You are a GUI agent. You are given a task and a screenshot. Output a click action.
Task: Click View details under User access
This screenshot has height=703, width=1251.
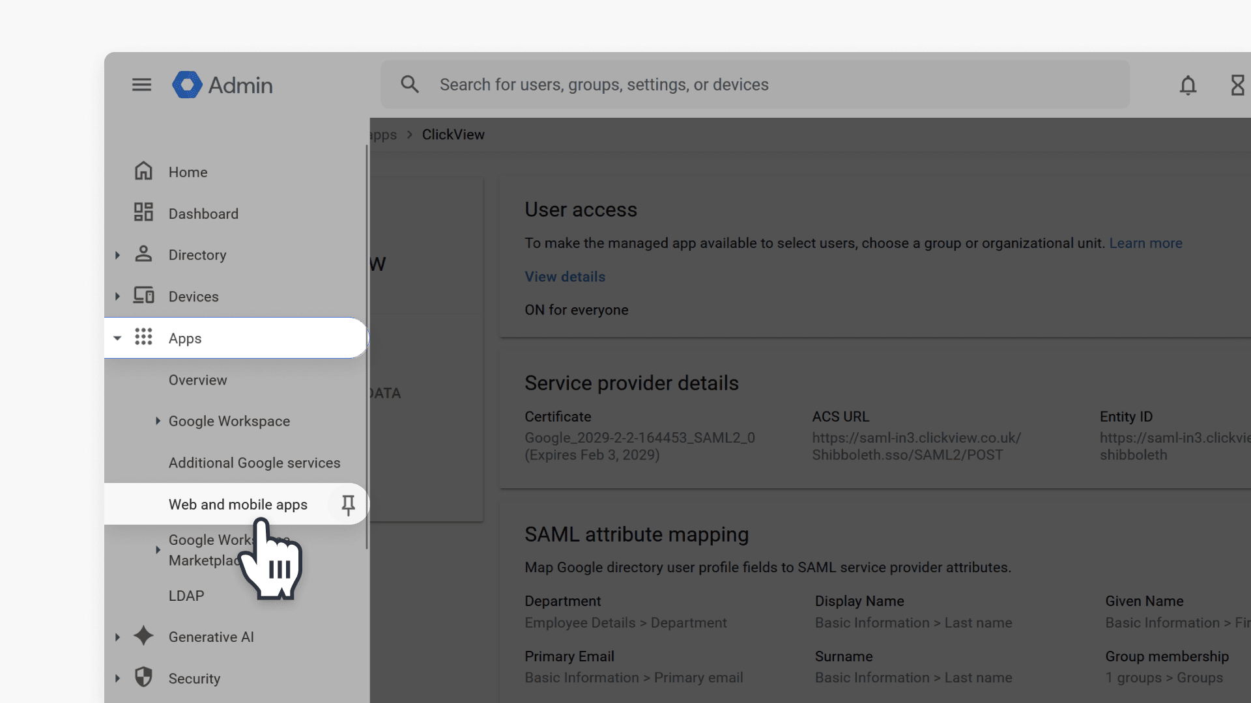pyautogui.click(x=565, y=277)
